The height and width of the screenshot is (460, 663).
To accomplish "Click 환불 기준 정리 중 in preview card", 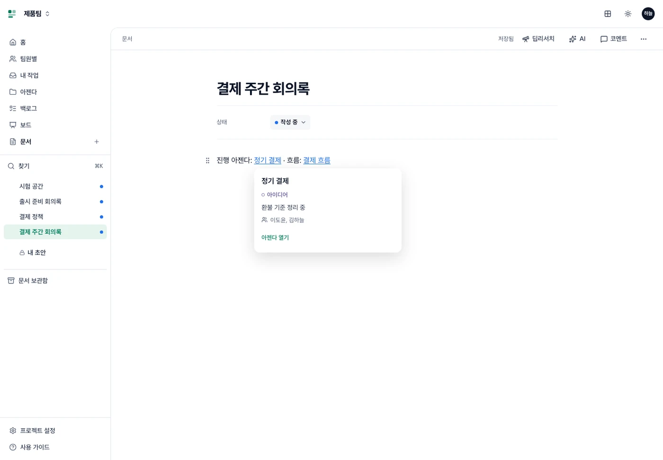I will 283,207.
